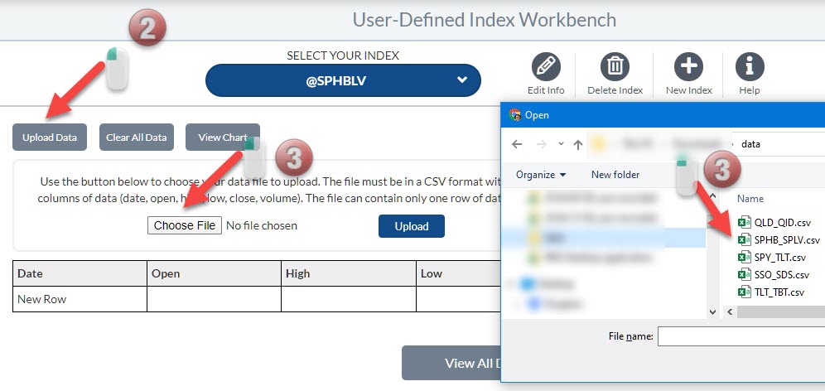Open the Organize dropdown menu
Screen dimensions: 825x391
[x=541, y=175]
